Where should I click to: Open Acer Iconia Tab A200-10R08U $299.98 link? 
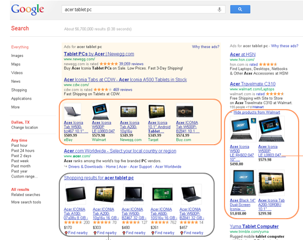(x=271, y=205)
